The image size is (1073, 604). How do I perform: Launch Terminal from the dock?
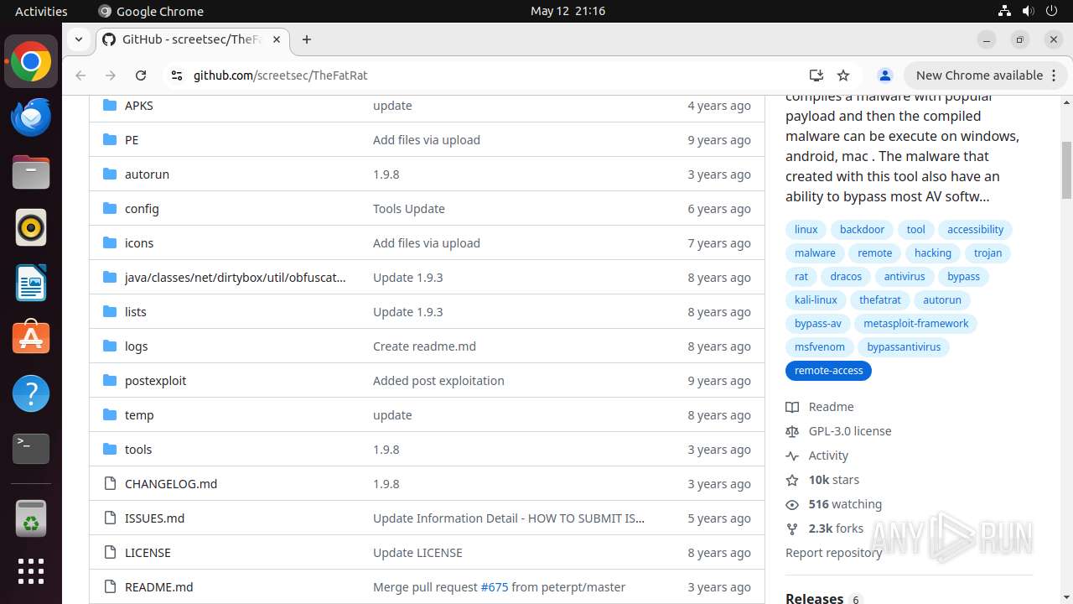pos(31,449)
